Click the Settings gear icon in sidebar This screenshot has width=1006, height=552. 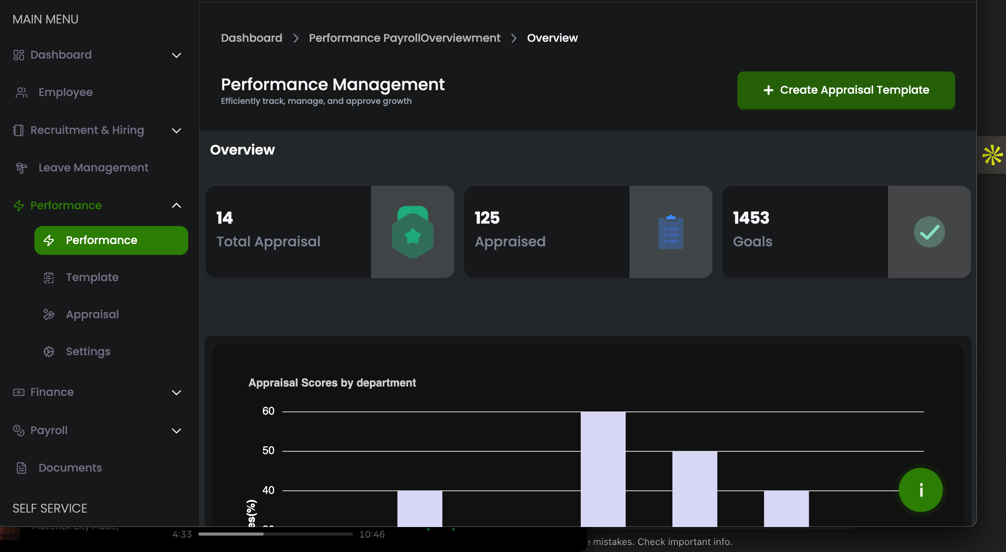click(x=49, y=352)
